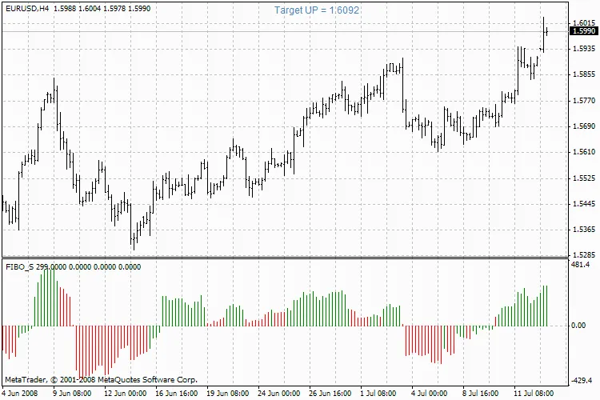The height and width of the screenshot is (400, 600).
Task: Select the EURUSD,H4 chart title text
Action: coord(26,8)
